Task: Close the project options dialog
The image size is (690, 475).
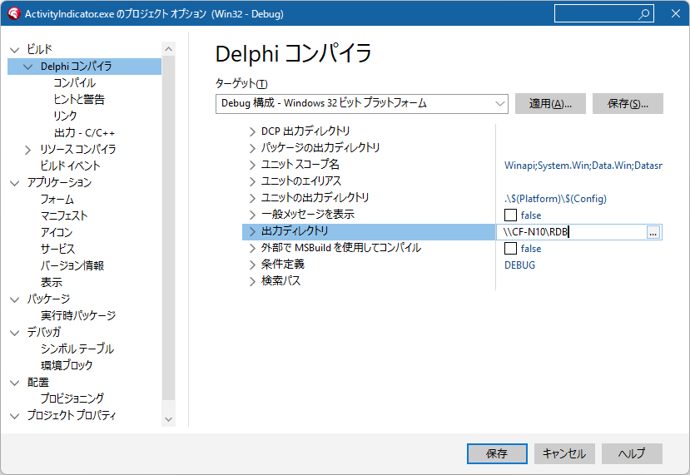Action: (676, 13)
